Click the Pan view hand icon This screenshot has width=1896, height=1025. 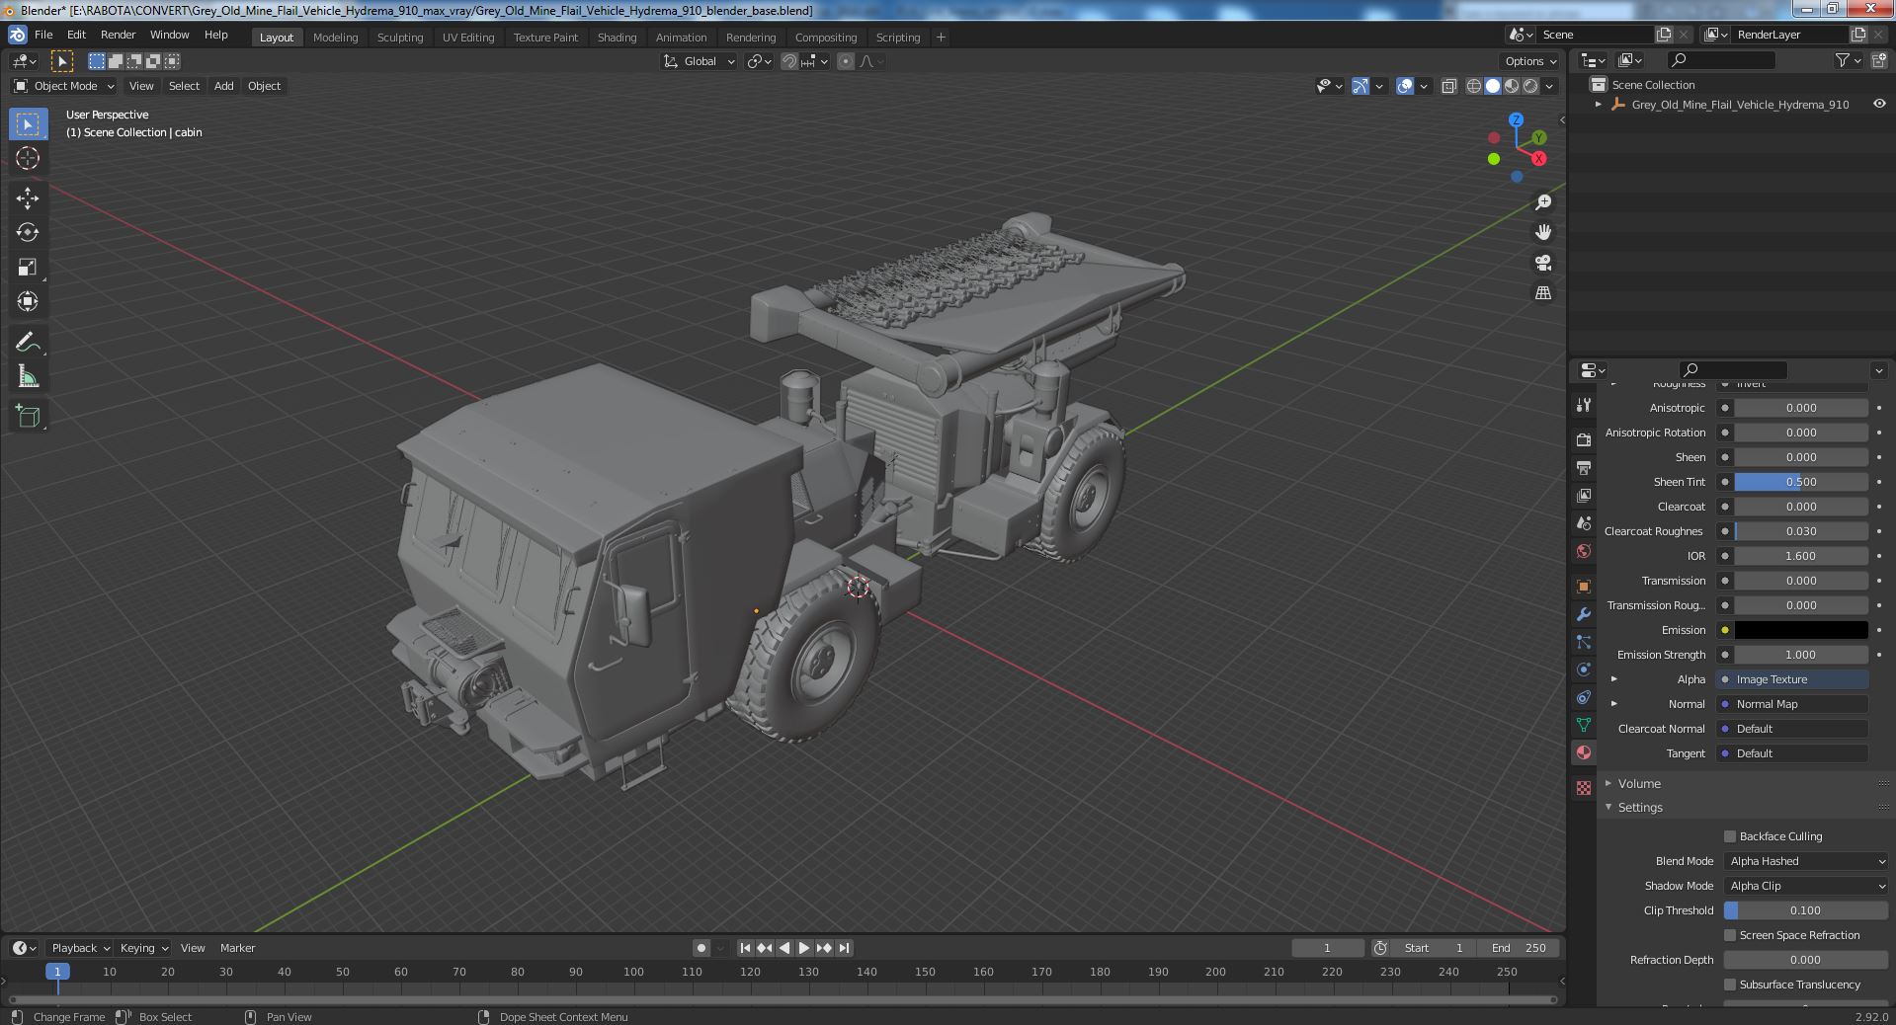pos(1543,232)
